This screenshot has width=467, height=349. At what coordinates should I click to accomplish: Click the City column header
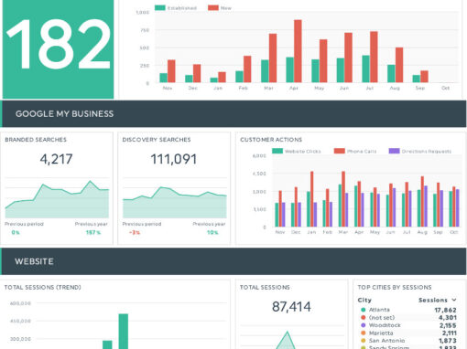point(364,300)
